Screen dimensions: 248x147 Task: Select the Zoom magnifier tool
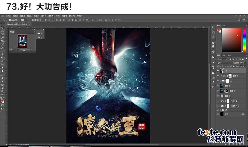pyautogui.click(x=2, y=91)
